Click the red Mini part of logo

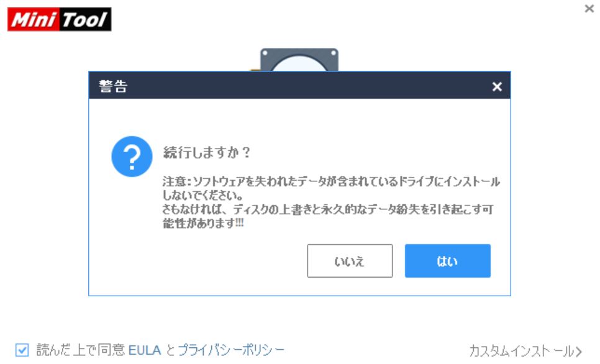click(33, 19)
